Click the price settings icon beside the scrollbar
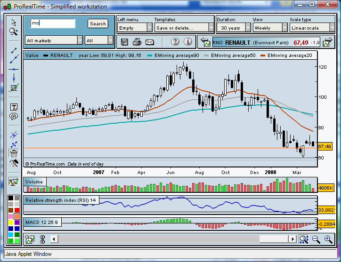Screen dimensions: 341x262 click(42, 239)
